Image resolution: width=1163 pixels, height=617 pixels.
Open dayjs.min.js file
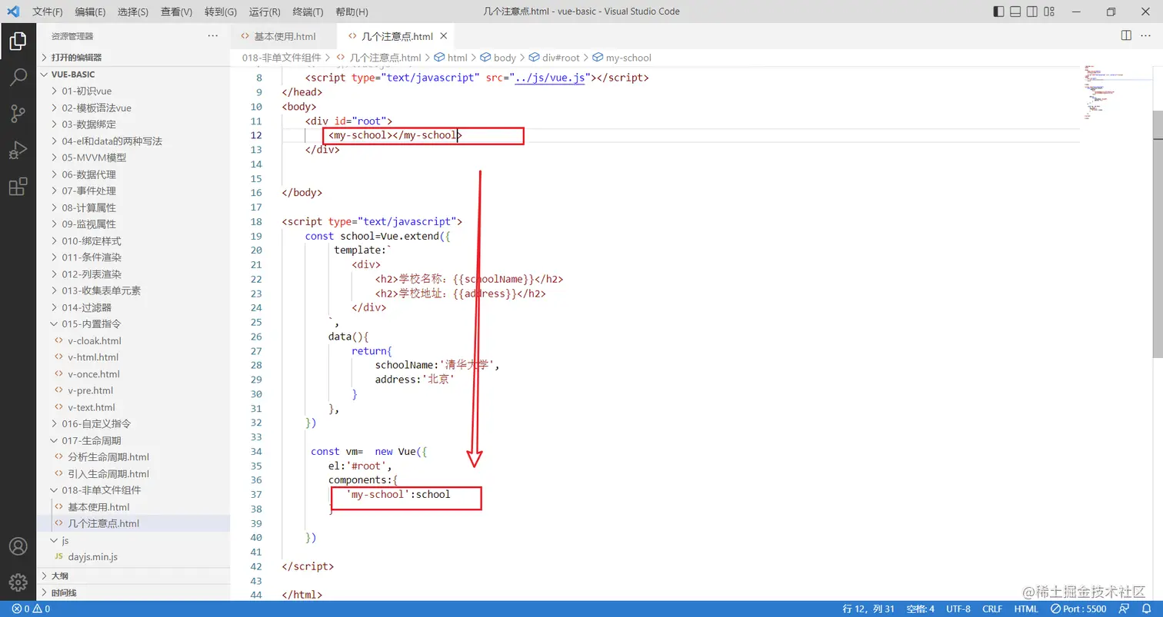pos(134,556)
